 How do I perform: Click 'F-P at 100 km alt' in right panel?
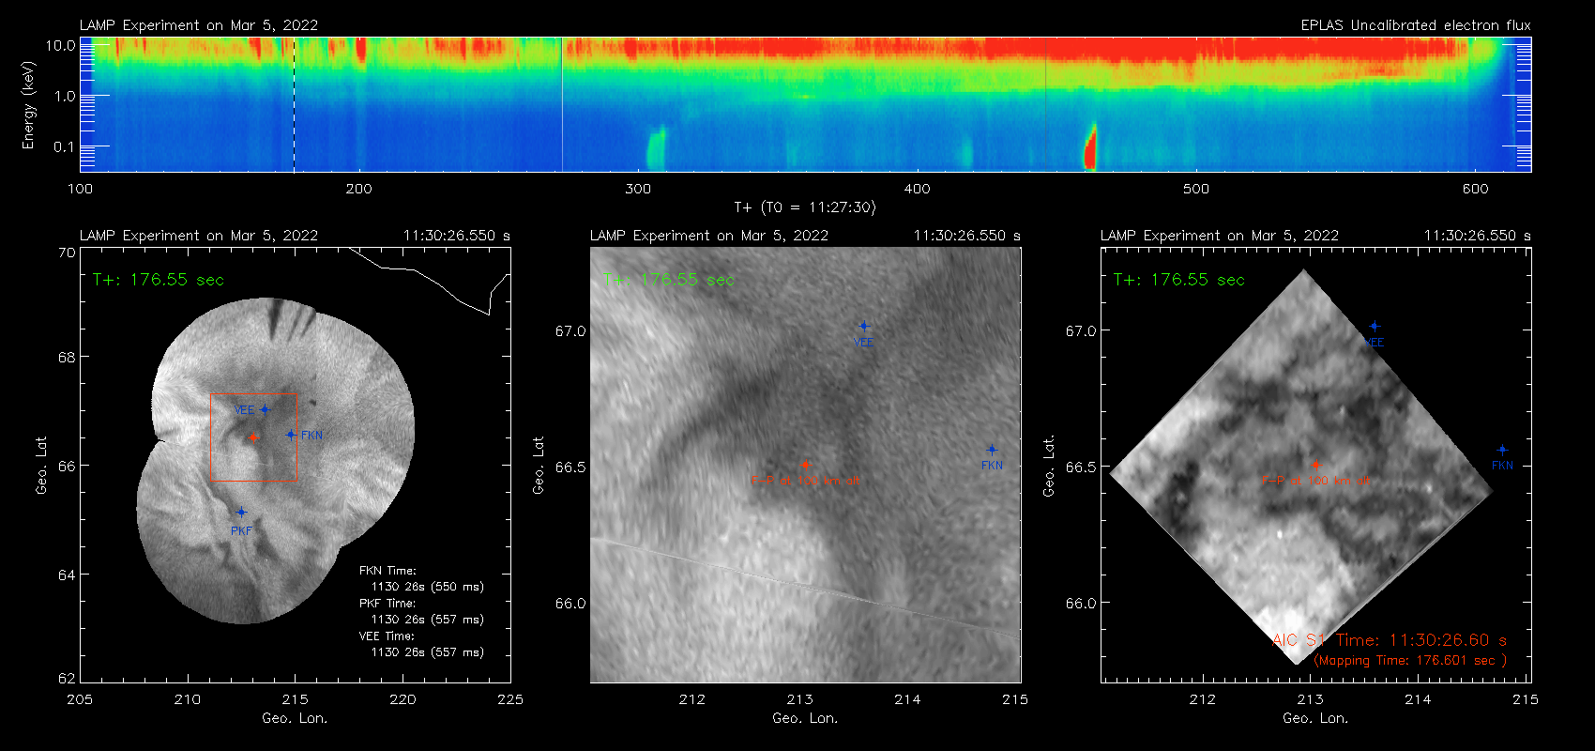click(1315, 481)
